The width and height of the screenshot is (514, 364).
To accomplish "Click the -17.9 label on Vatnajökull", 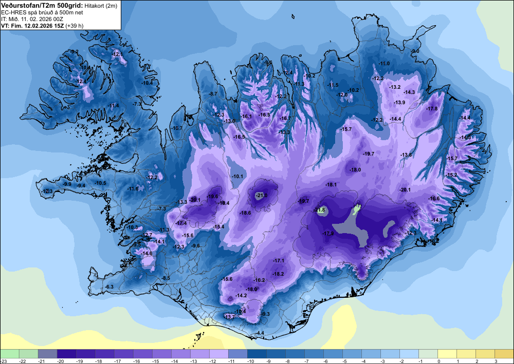I will (x=328, y=234).
